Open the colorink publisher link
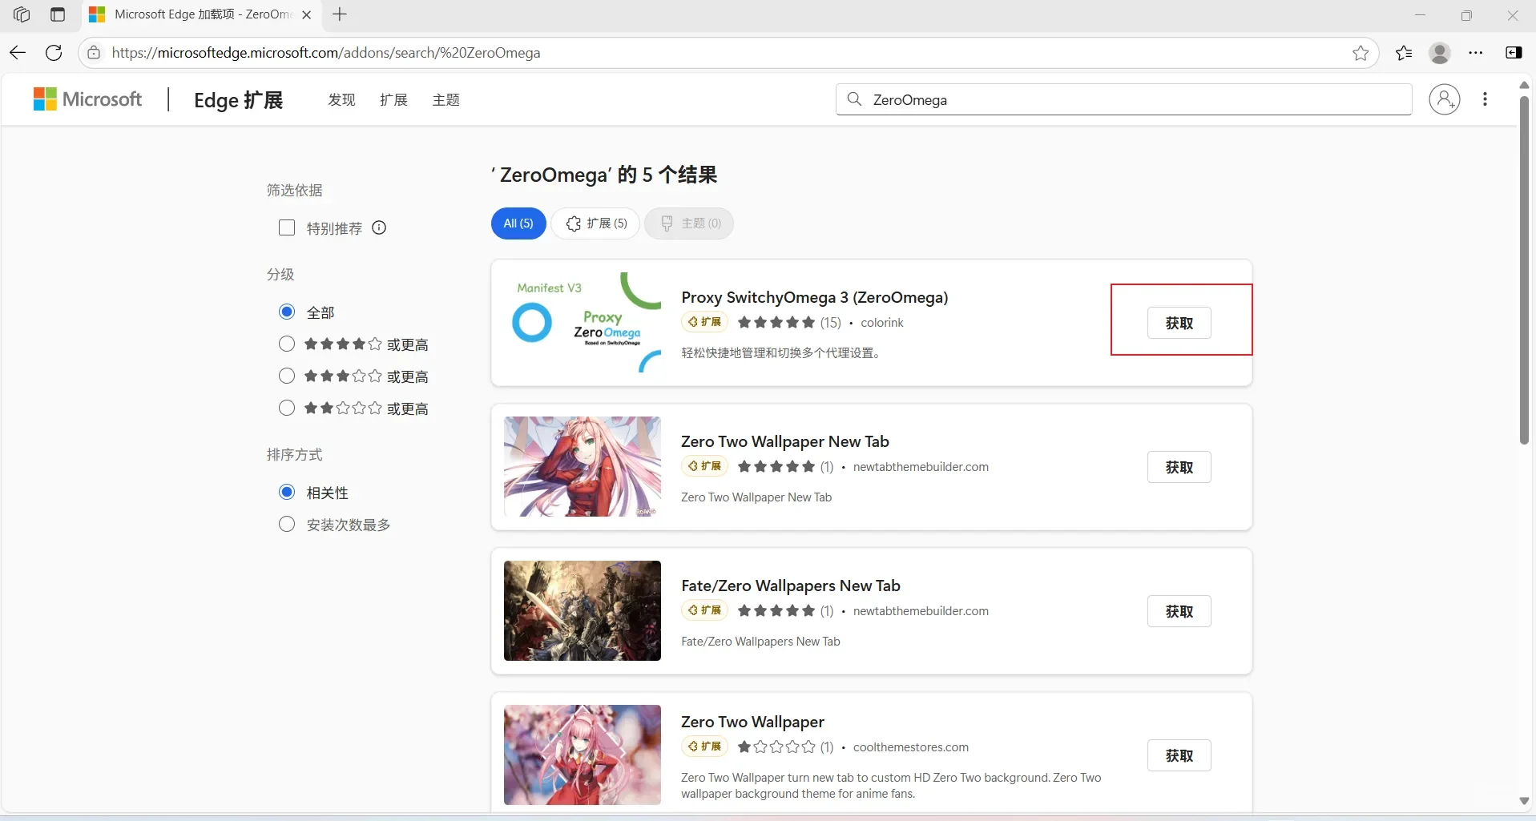The height and width of the screenshot is (821, 1536). click(x=881, y=323)
